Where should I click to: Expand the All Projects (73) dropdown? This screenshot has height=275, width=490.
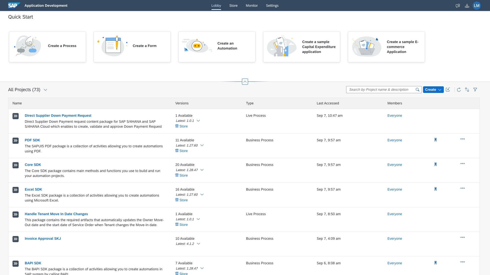click(45, 90)
